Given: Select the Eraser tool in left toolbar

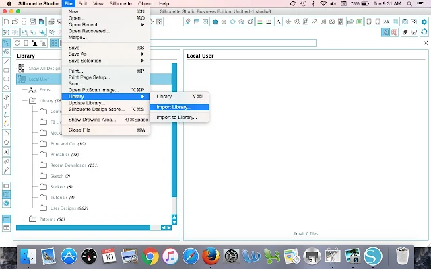Looking at the screenshot, I should point(6,161).
